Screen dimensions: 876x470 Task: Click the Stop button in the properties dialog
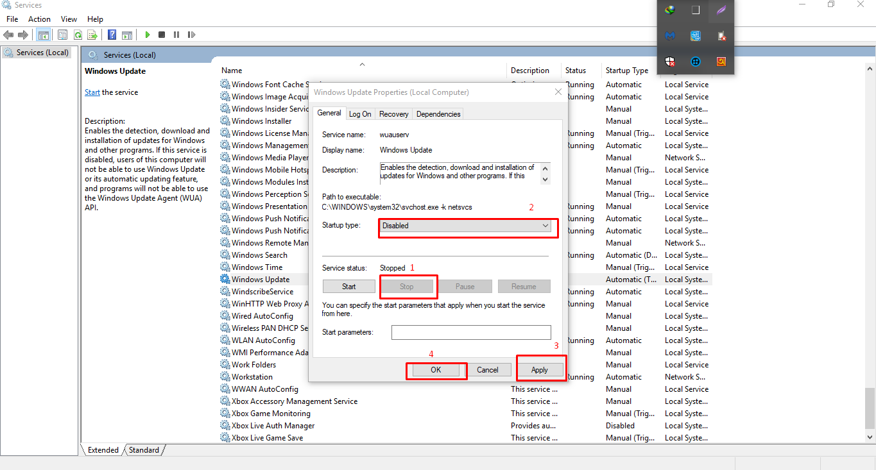[407, 287]
